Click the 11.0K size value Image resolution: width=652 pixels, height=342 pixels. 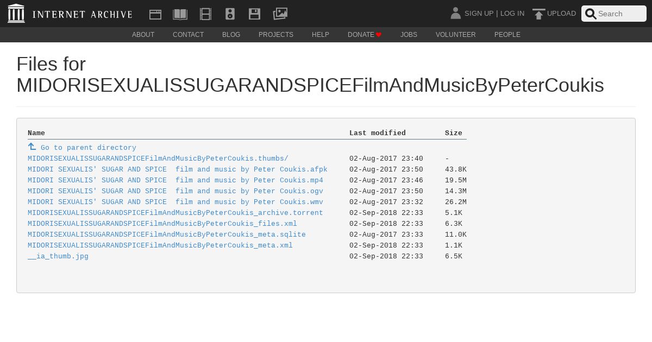coord(456,235)
